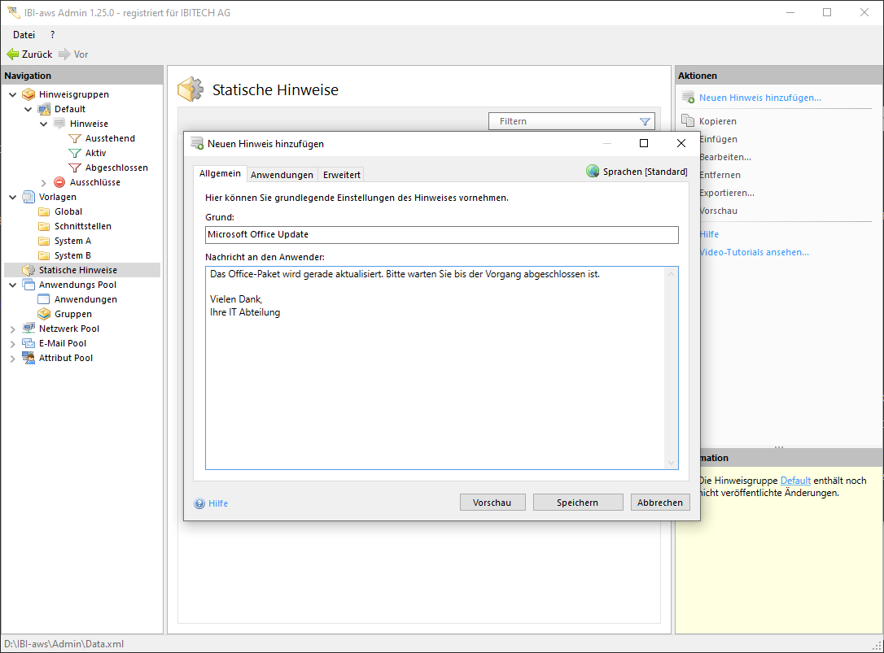Click the Vorschau button in dialog
884x653 pixels.
coord(492,503)
